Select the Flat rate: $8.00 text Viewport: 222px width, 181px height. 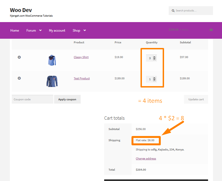[x=145, y=140]
